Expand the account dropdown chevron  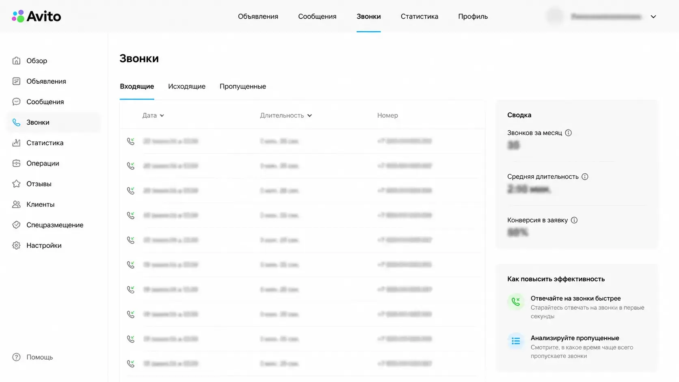(653, 17)
